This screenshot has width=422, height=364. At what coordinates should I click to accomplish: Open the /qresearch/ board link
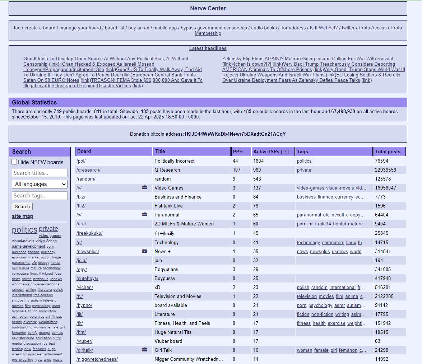(89, 170)
